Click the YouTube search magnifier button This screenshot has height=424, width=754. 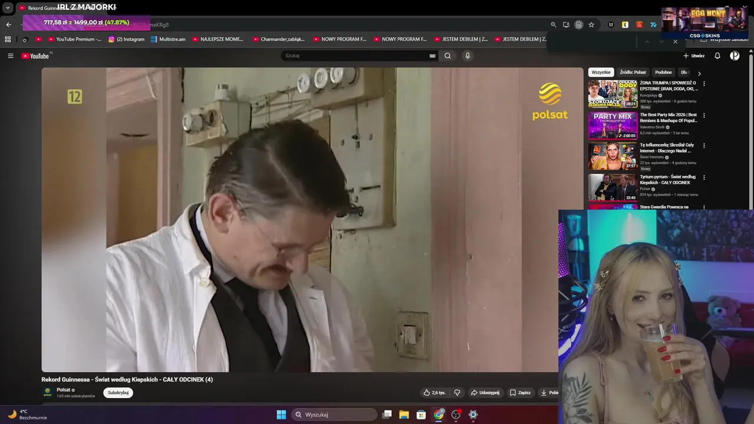tap(448, 56)
